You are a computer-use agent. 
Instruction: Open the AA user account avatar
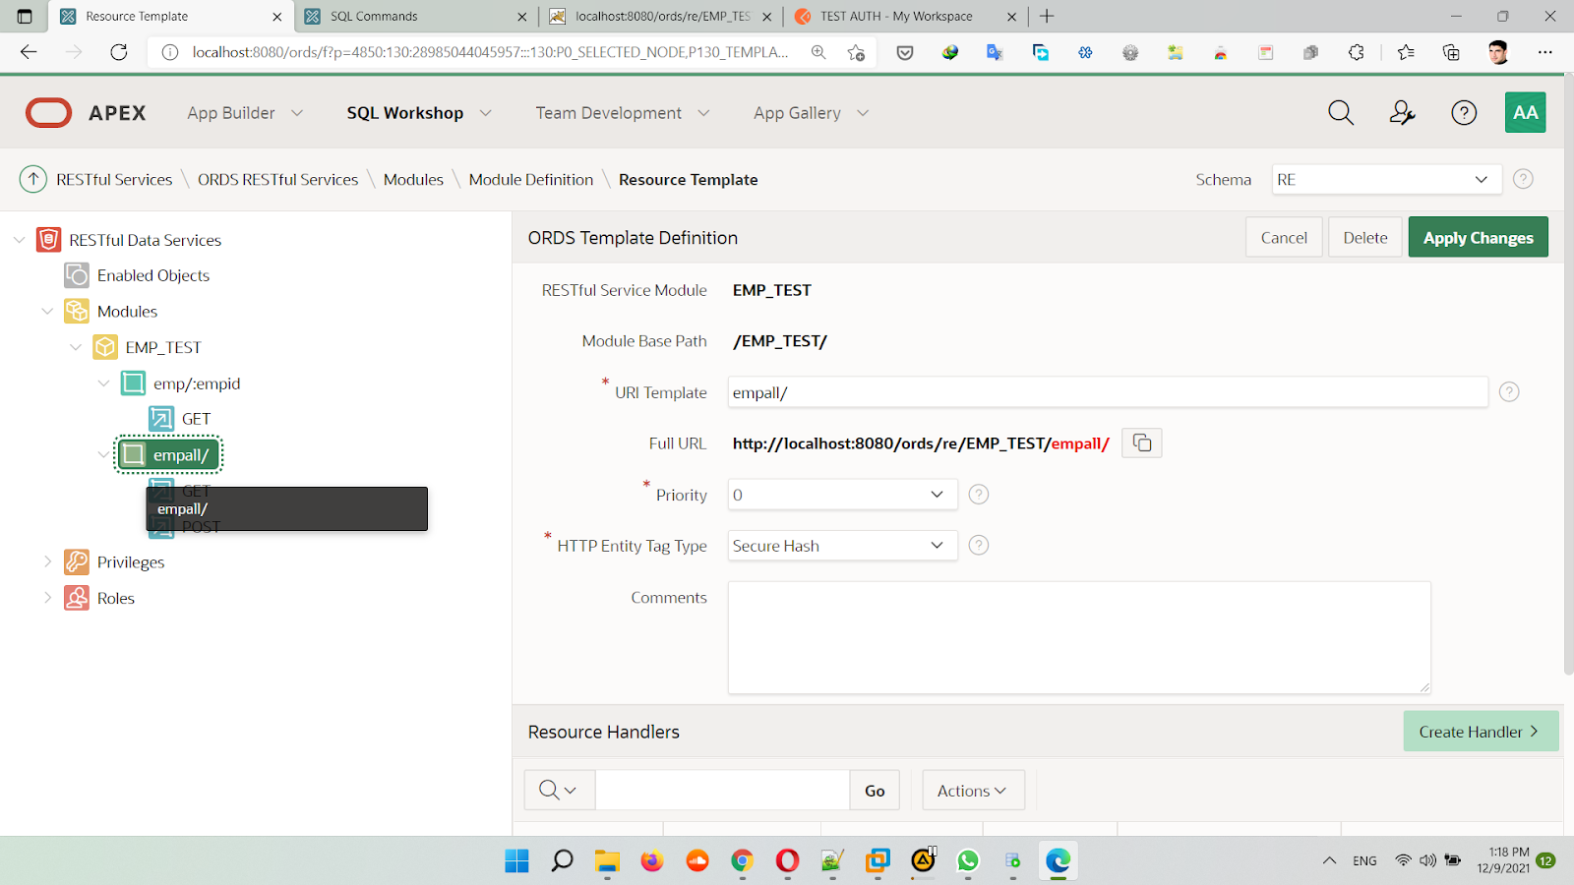[x=1525, y=113]
